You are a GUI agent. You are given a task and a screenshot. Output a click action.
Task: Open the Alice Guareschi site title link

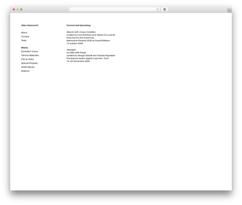(x=30, y=25)
